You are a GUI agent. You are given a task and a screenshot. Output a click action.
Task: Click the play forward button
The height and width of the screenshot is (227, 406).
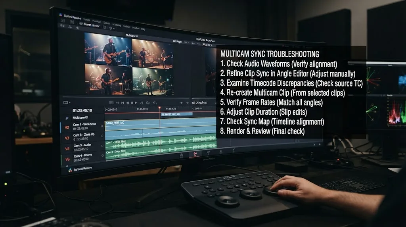tap(136, 103)
